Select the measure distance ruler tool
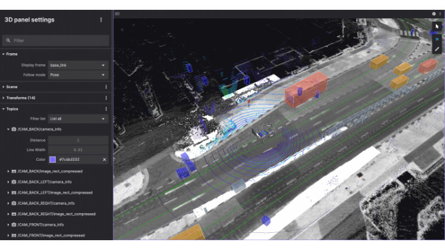This screenshot has width=445, height=250. coord(436,49)
